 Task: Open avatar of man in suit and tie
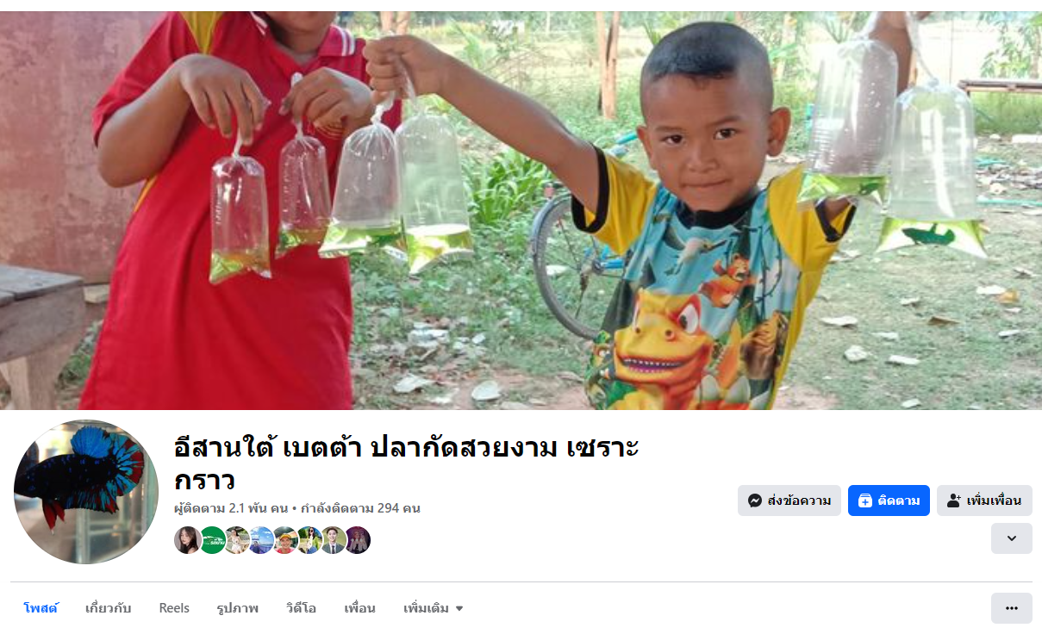pos(334,540)
